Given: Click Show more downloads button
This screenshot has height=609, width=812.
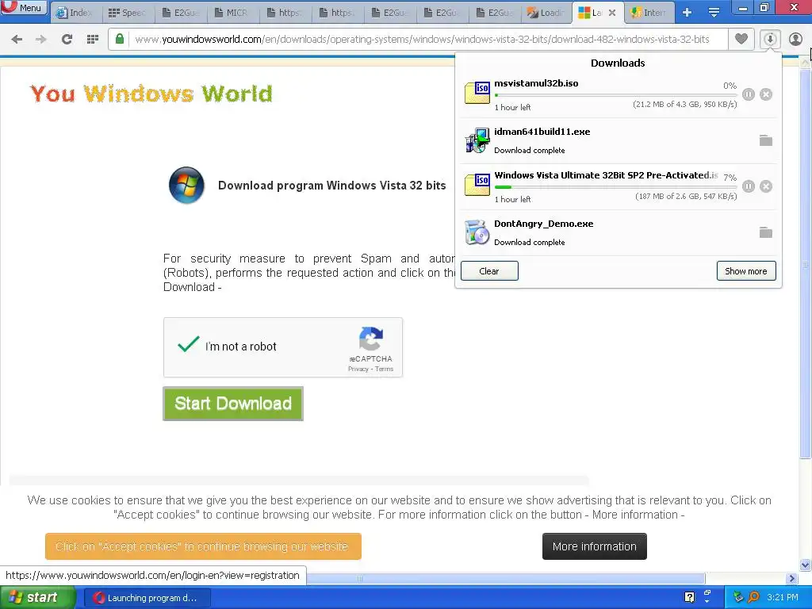Looking at the screenshot, I should point(746,271).
